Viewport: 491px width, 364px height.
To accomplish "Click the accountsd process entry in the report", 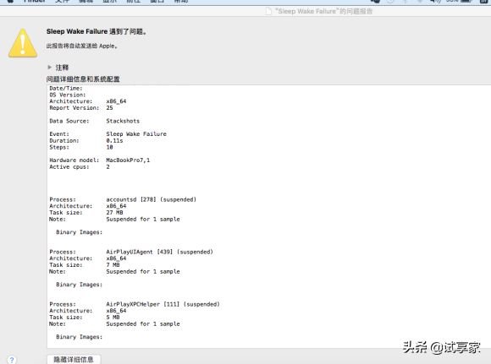I will (x=123, y=199).
